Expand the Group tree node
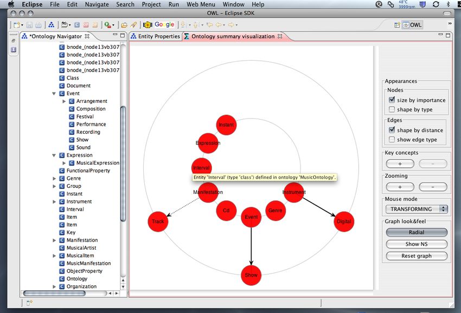The image size is (461, 313). point(54,186)
